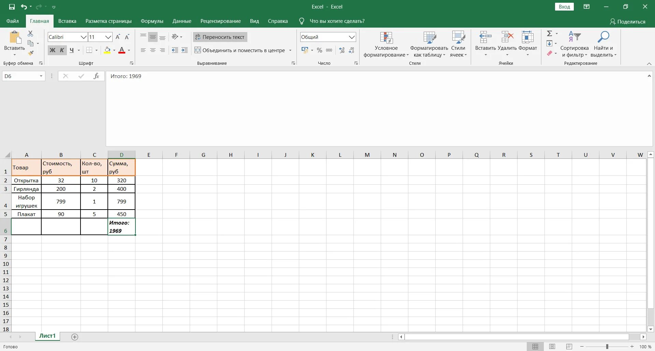This screenshot has height=351, width=655.
Task: Decrease font size with the smaller A icon
Action: tap(127, 37)
